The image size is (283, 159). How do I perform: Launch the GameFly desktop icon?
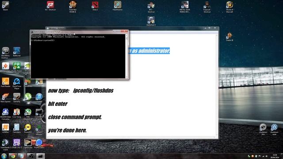[x=17, y=98]
